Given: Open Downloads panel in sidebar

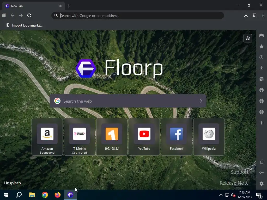Looking at the screenshot, I should click(x=262, y=68).
